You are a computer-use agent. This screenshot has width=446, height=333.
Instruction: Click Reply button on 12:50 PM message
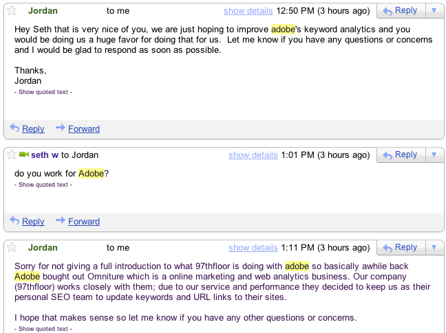[x=400, y=11]
